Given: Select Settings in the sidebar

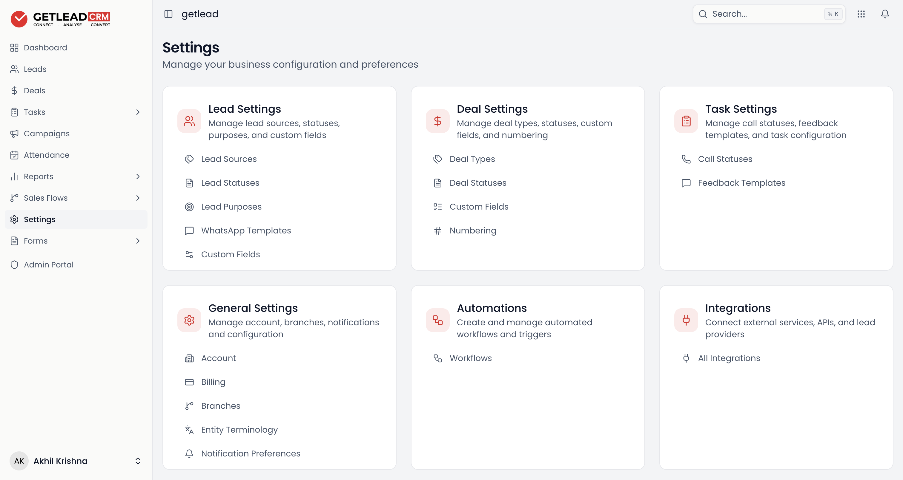Looking at the screenshot, I should pos(76,219).
